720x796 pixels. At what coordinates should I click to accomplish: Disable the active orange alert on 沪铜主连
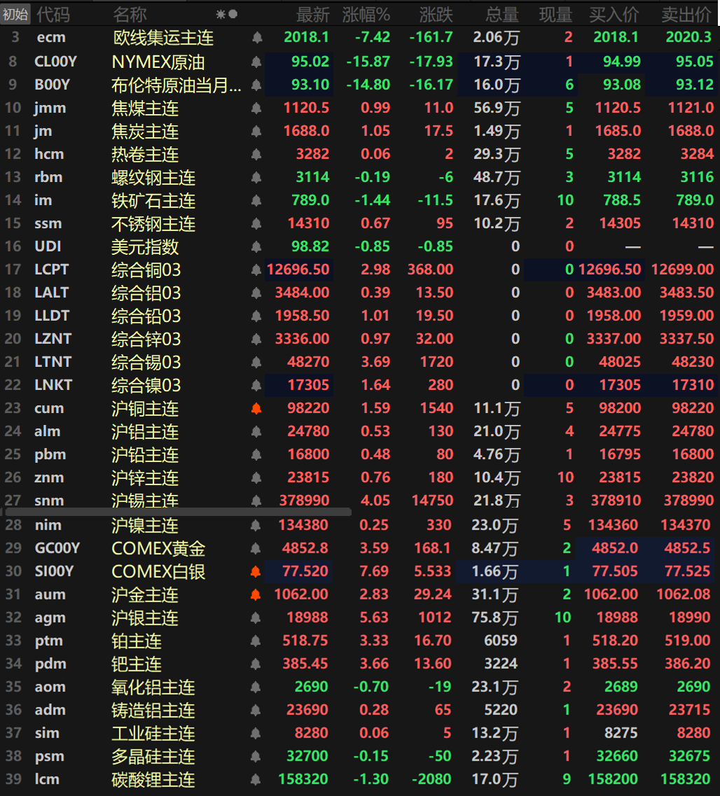(256, 408)
